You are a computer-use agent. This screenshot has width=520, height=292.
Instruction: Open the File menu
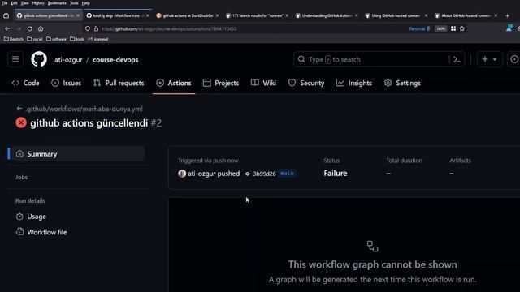[4, 3]
